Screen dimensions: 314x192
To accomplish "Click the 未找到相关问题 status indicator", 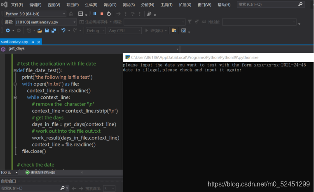I will [x=40, y=173].
